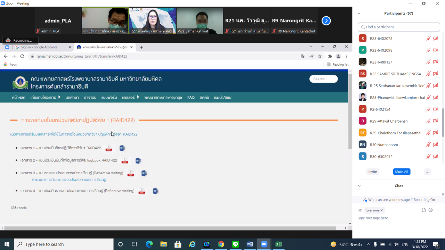Open the FAQ menu item
Viewport: 445px width, 250px height.
[191, 98]
